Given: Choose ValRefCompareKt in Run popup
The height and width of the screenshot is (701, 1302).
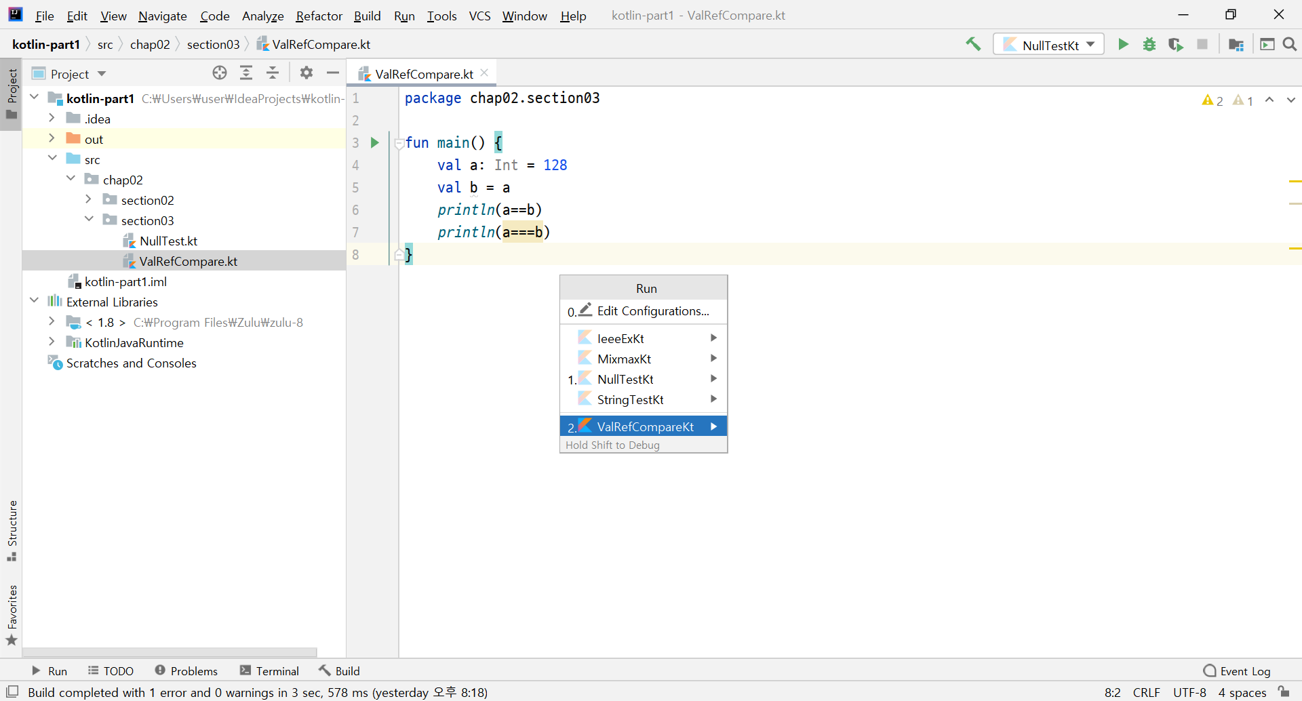Looking at the screenshot, I should (x=644, y=426).
